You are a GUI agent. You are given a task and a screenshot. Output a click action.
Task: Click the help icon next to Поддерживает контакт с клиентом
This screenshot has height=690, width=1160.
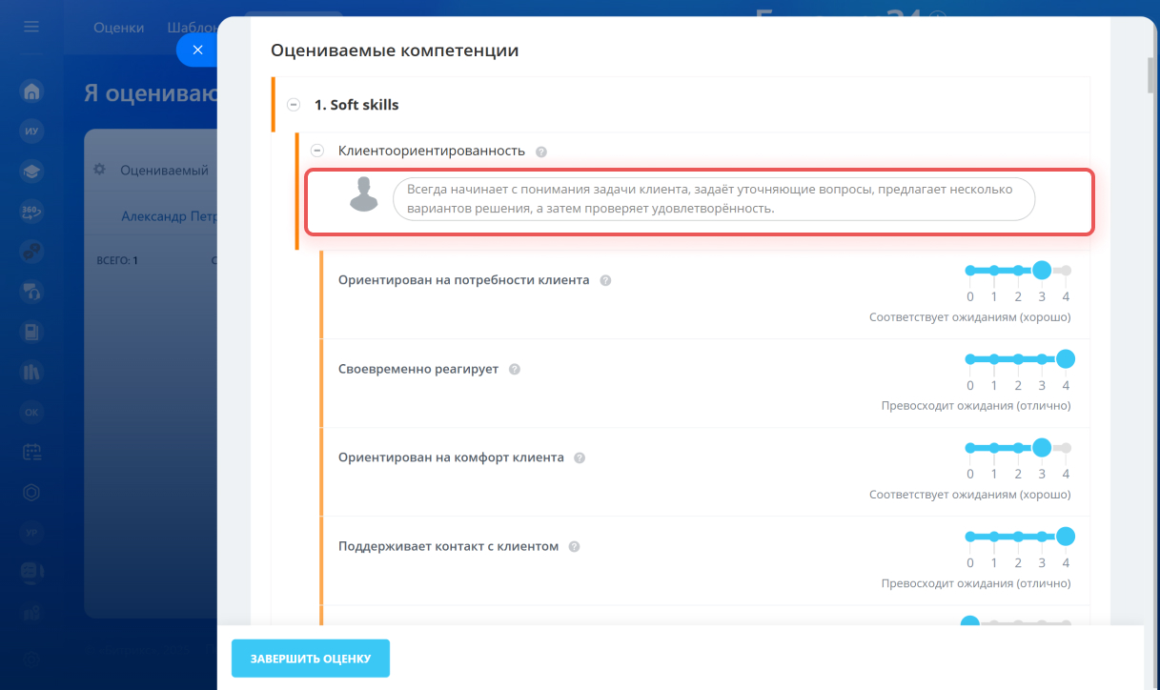coord(574,547)
